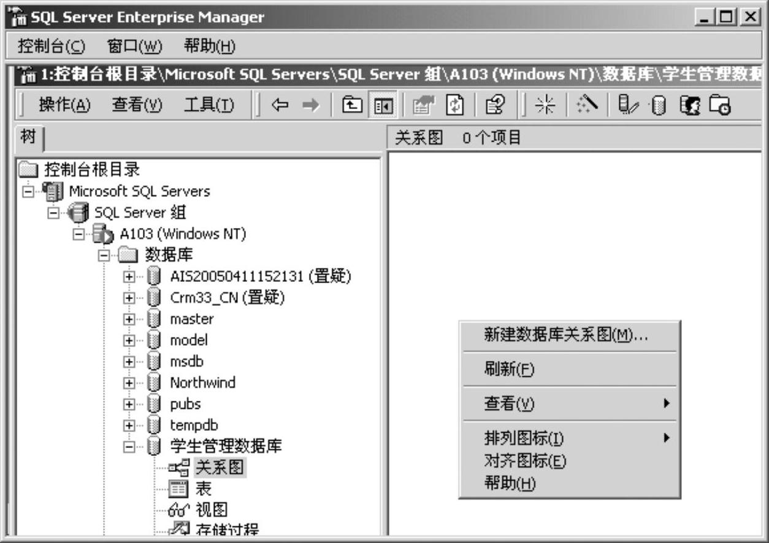
Task: Expand the Crm33_CN database node
Action: 129,298
